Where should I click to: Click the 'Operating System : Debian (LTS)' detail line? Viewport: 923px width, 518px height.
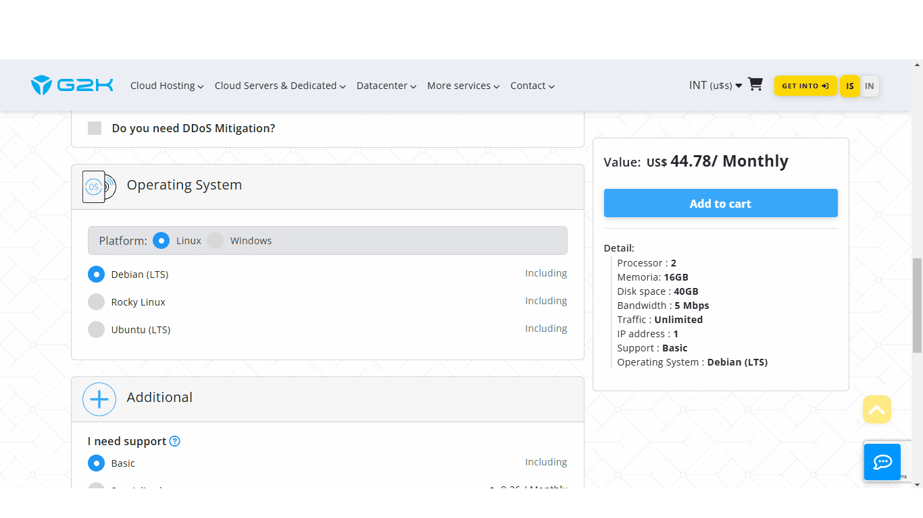[693, 362]
